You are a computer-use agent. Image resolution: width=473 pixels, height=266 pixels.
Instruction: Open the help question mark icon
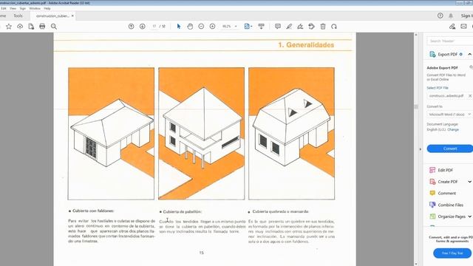(440, 16)
